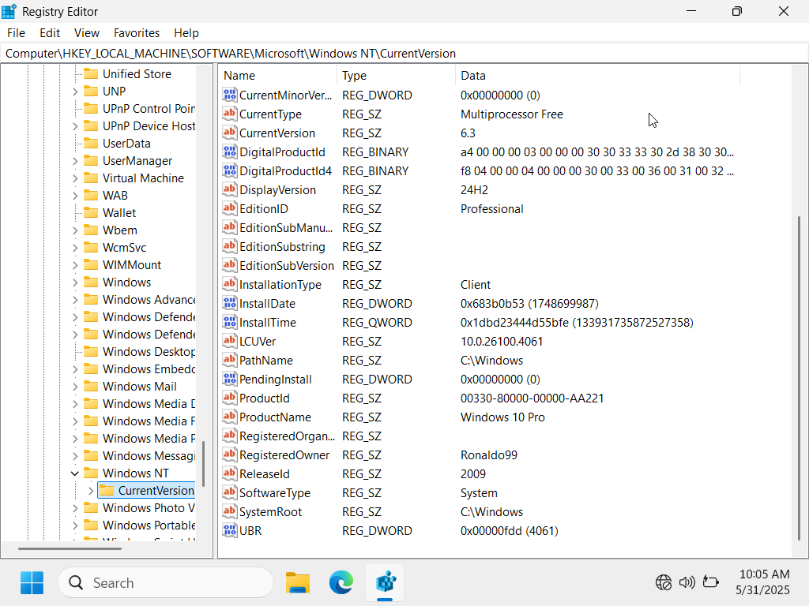
Task: Expand the CurrentVersion subkey in the tree
Action: 91,491
